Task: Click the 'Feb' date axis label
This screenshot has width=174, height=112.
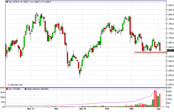Action: [x=107, y=109]
